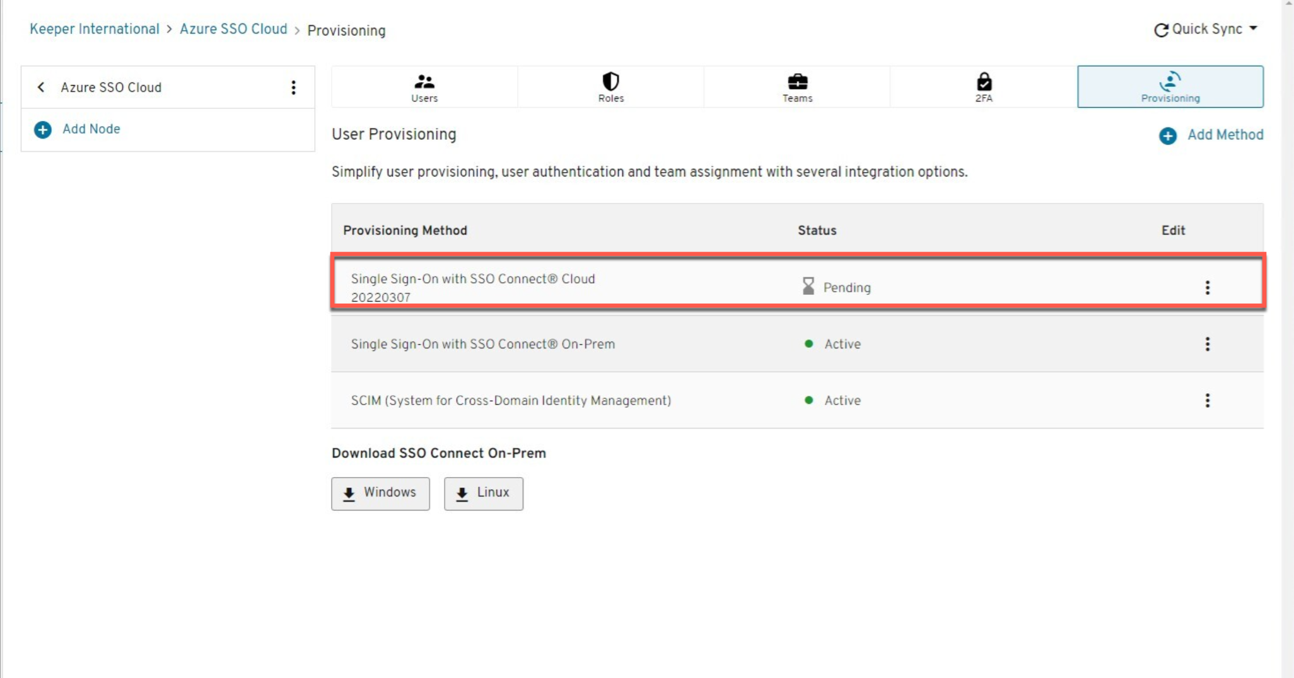Click the Azure SSO Cloud node title
Viewport: 1294px width, 678px height.
[x=111, y=88]
